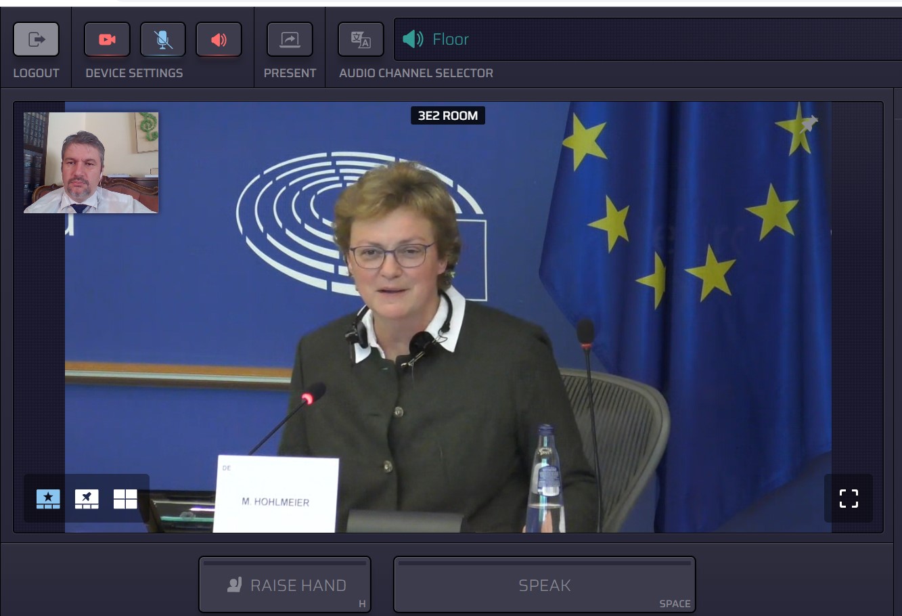The height and width of the screenshot is (616, 902).
Task: Click the 3E2 ROOM label
Action: (x=448, y=116)
